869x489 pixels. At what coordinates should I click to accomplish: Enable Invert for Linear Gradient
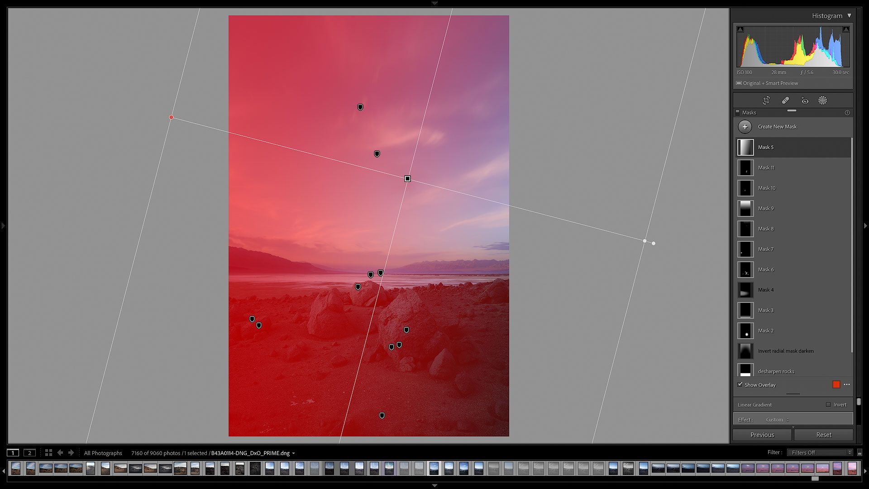tap(828, 405)
